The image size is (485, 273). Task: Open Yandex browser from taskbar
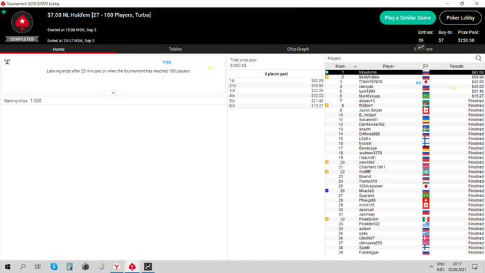click(x=116, y=267)
